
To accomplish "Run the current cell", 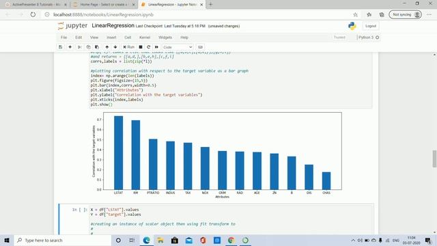I will [129, 47].
